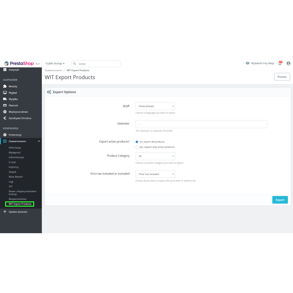The height and width of the screenshot is (293, 293).
Task: Click the PrestaShop logo
Action: click(19, 63)
